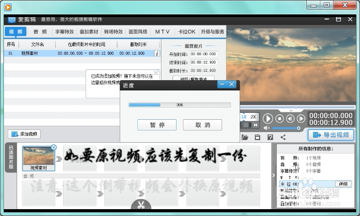Click 导出视频 export video button
This screenshot has width=360, height=216.
point(331,135)
